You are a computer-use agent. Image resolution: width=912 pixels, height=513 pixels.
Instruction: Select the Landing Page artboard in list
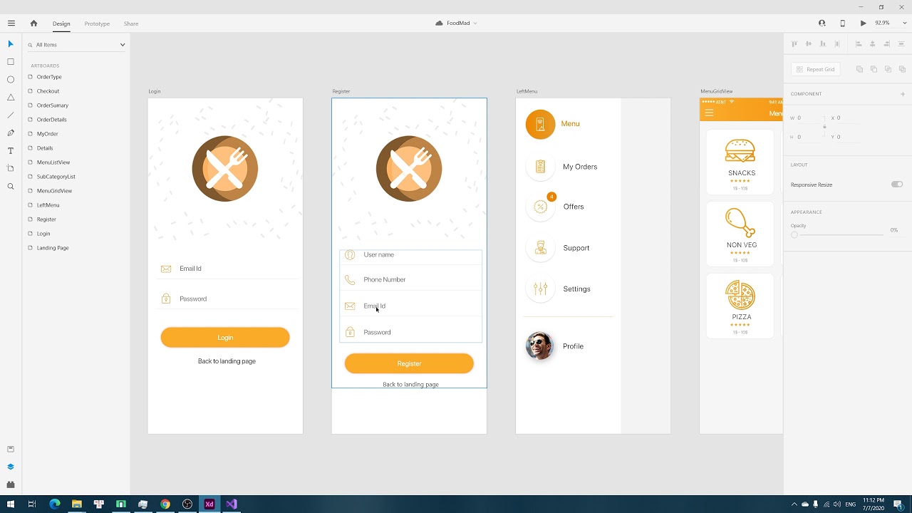(53, 248)
